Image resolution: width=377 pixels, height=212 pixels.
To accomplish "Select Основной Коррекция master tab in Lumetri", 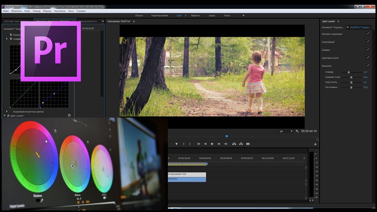I will click(x=333, y=27).
